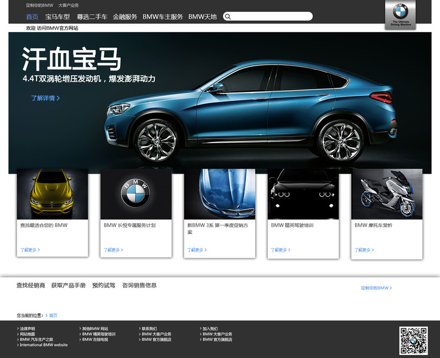Image resolution: width=440 pixels, height=358 pixels.
Task: Open the yellow M4 car thumbnail
Action: tap(52, 194)
